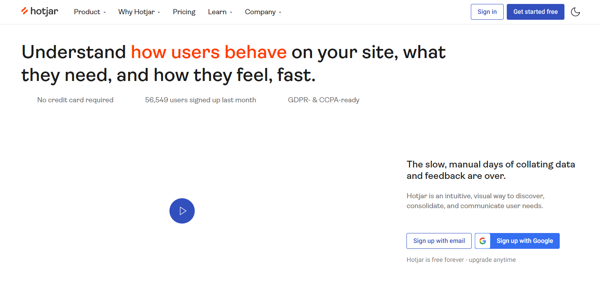This screenshot has height=297, width=600.
Task: Click the Sign in button
Action: click(x=487, y=12)
